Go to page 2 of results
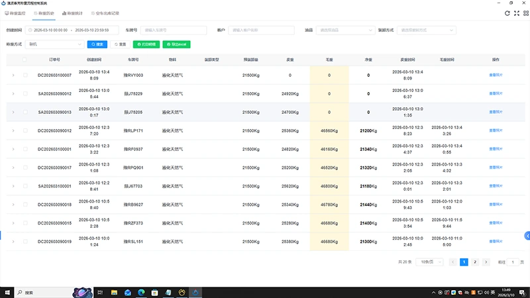The width and height of the screenshot is (530, 298). (475, 262)
